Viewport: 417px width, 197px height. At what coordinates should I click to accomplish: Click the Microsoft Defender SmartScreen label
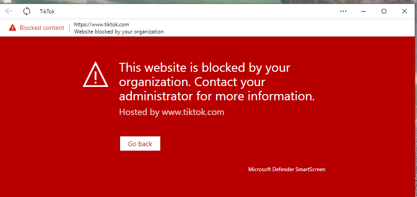[287, 169]
